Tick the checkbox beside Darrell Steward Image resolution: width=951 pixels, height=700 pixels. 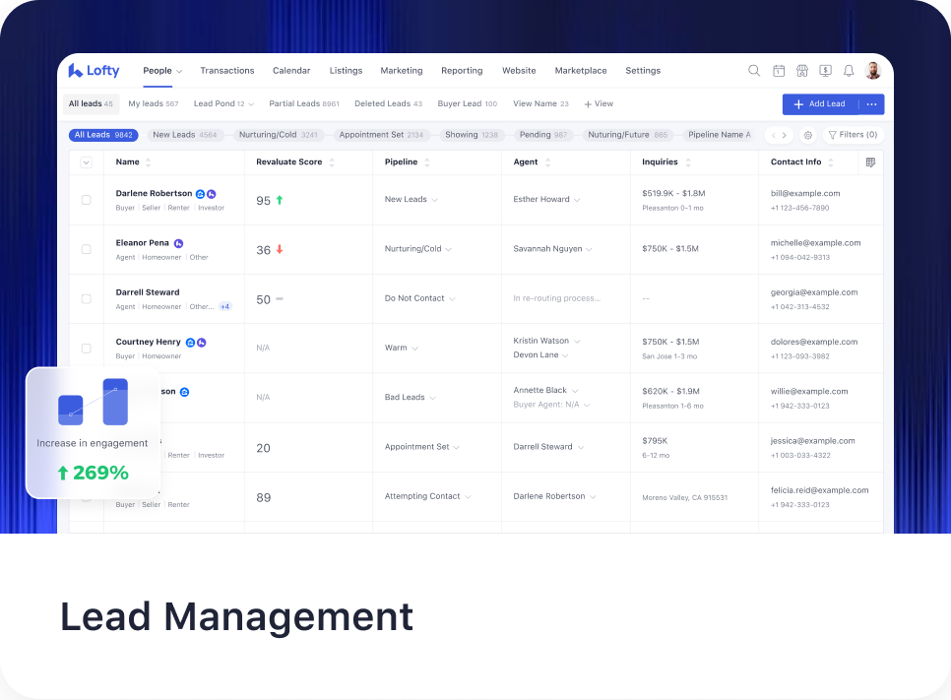point(86,298)
